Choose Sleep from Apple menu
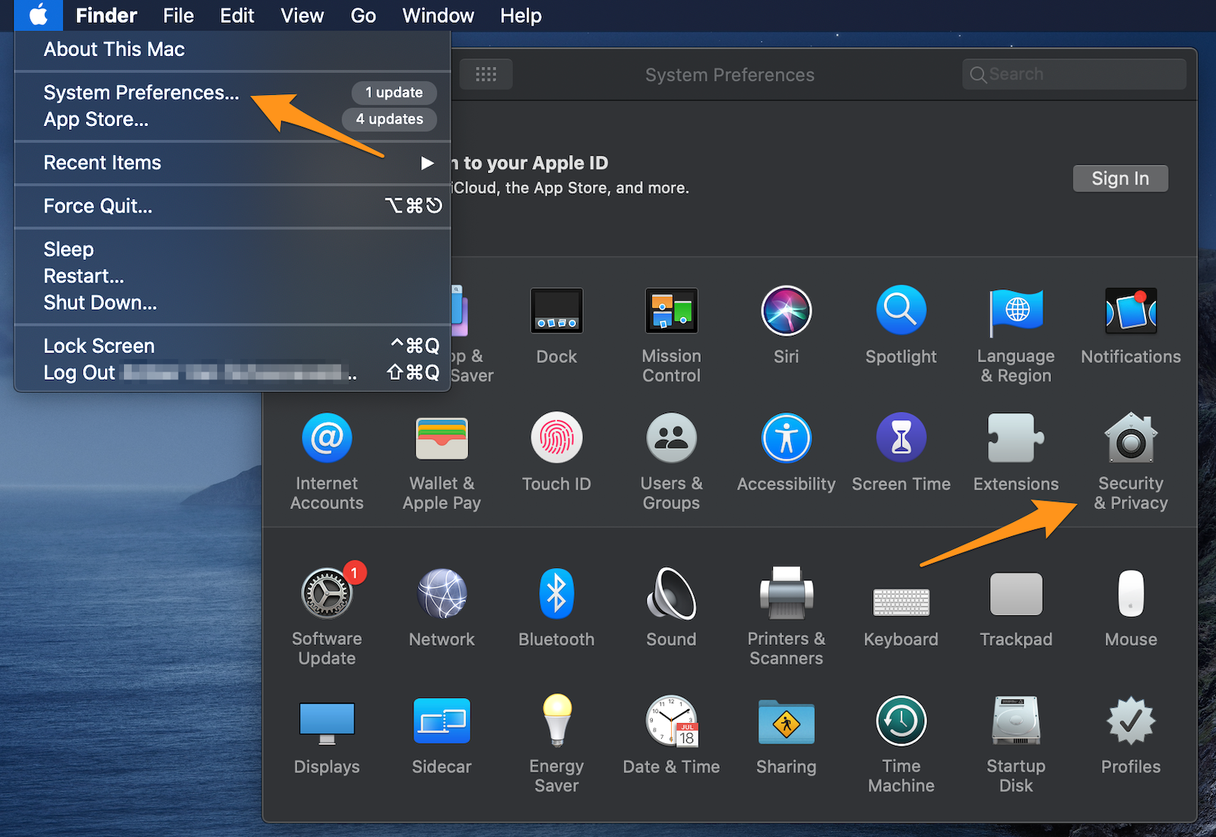The width and height of the screenshot is (1216, 837). (x=233, y=249)
